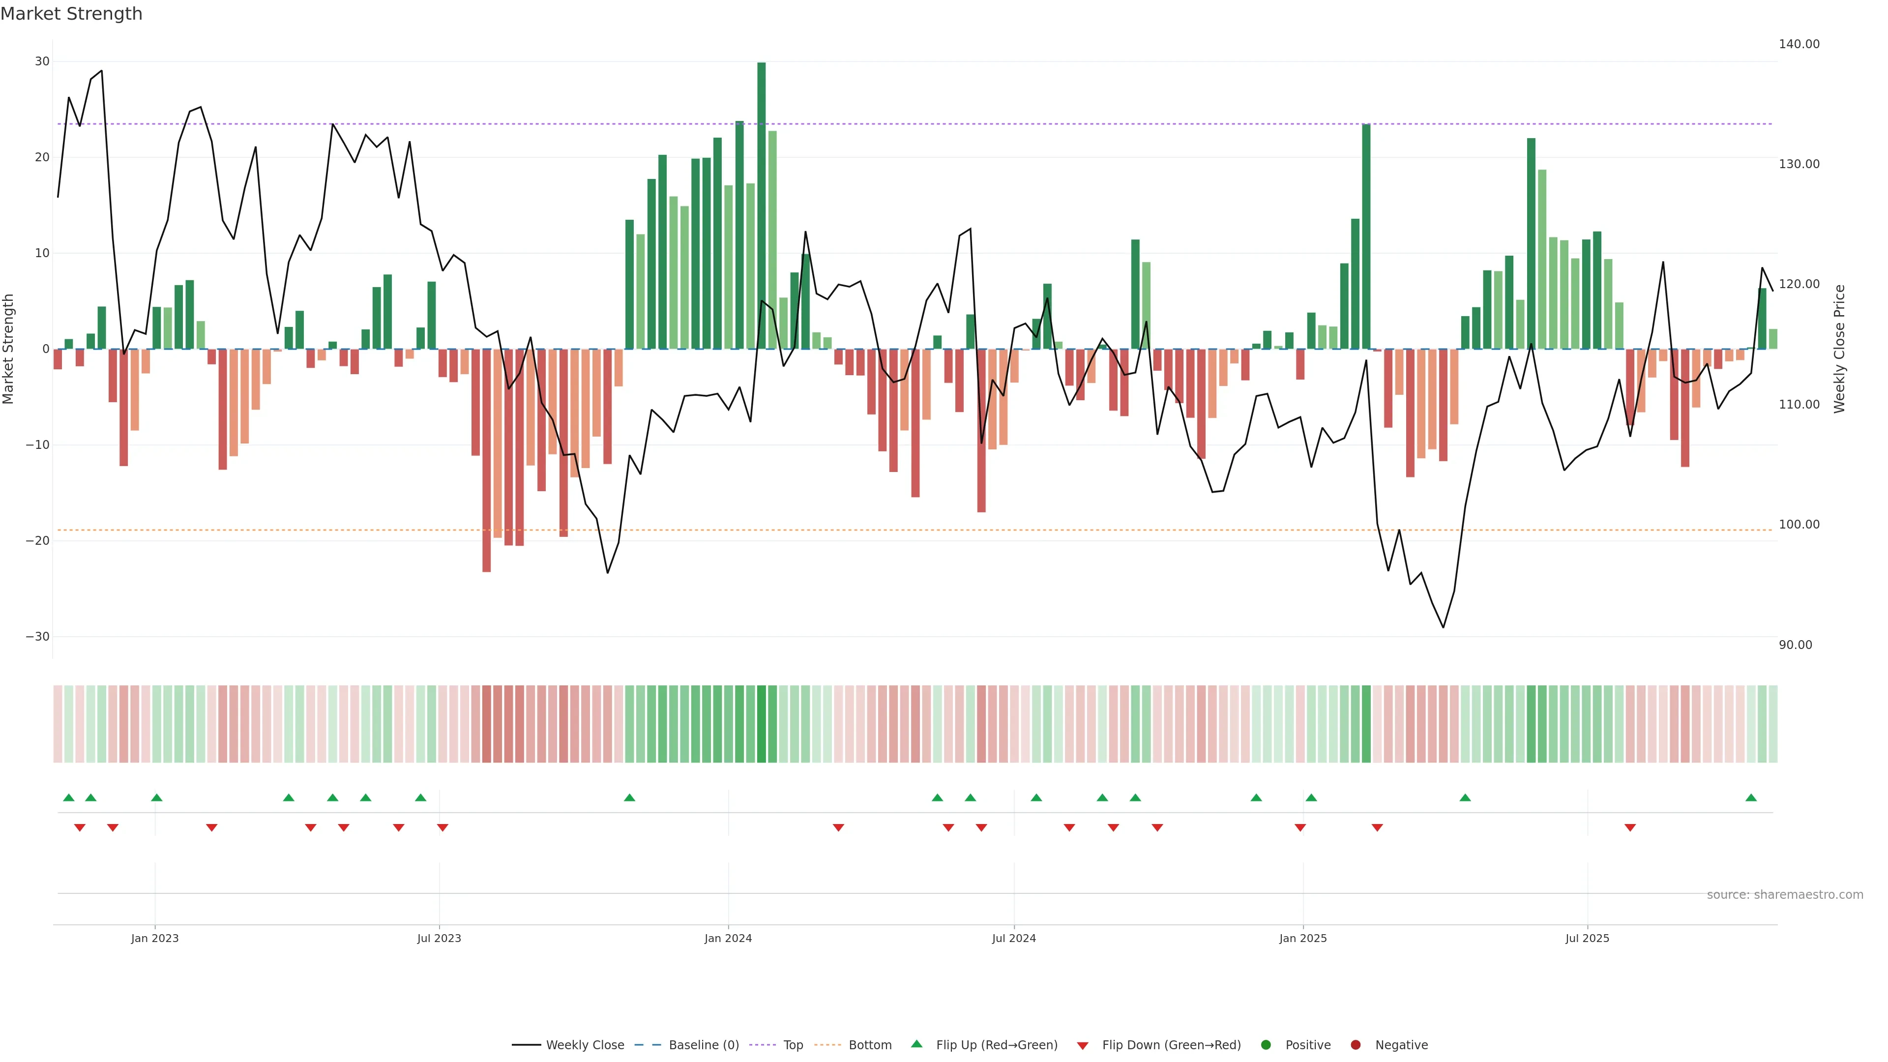Click Positive green circle legend icon
1888x1062 pixels.
(x=1266, y=1044)
